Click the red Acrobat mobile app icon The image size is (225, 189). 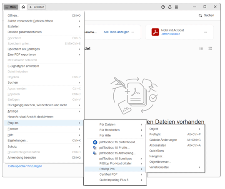pyautogui.click(x=155, y=32)
